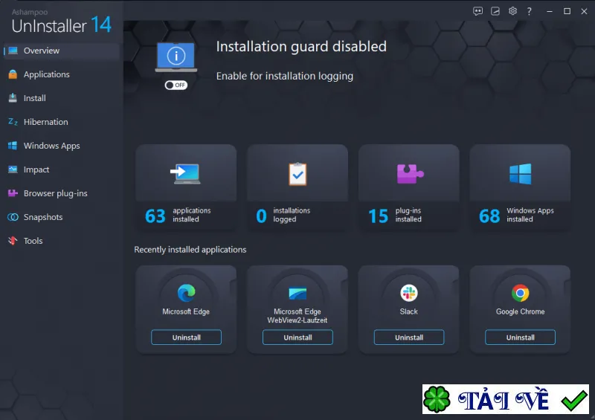Click the Install download icon in sidebar
This screenshot has width=595, height=420.
(x=13, y=98)
